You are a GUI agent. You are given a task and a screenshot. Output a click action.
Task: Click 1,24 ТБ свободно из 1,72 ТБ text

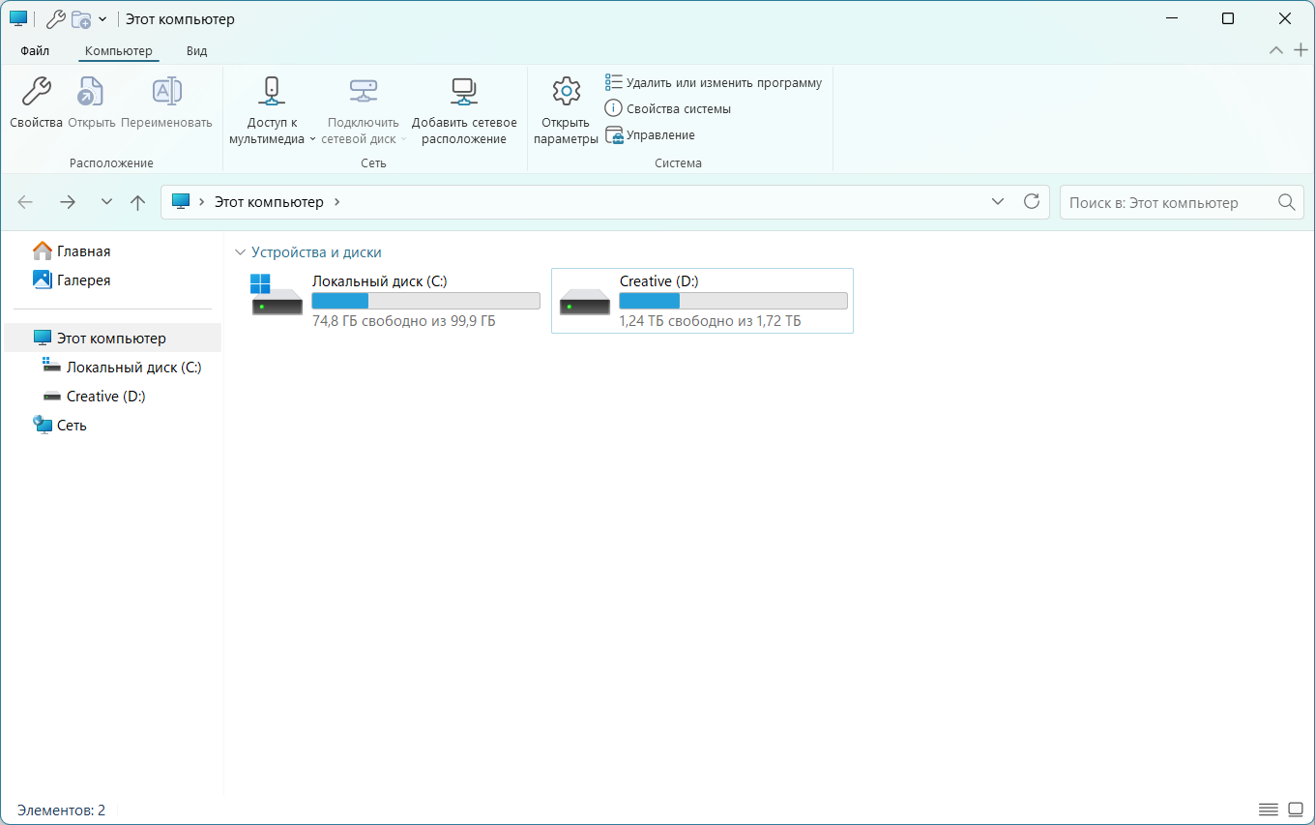click(711, 321)
